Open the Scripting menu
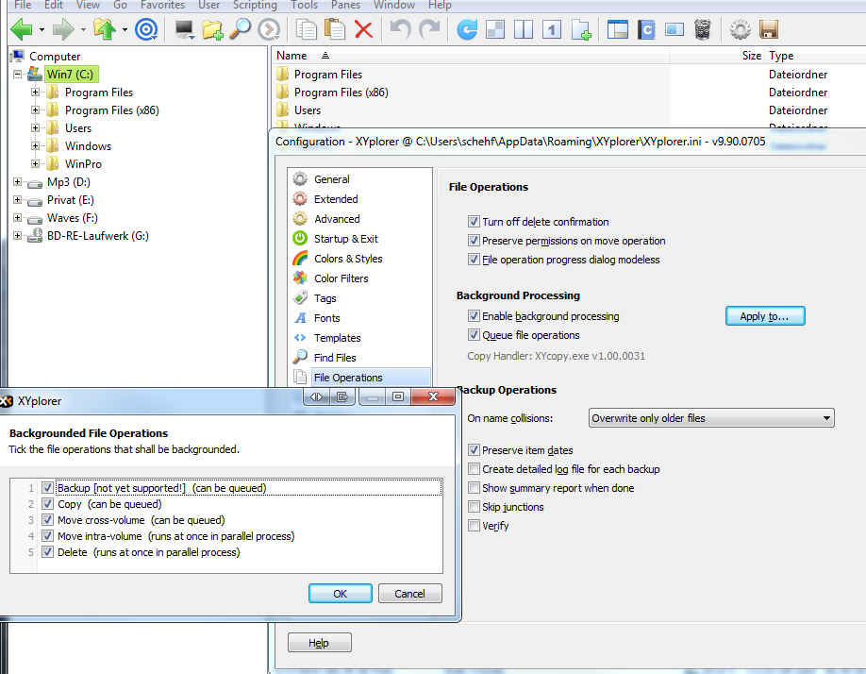This screenshot has width=866, height=674. coord(255,5)
